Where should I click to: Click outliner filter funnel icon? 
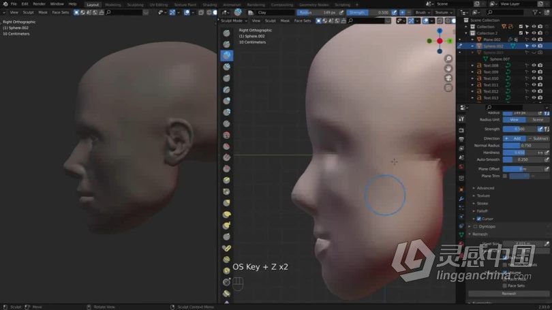(535, 12)
